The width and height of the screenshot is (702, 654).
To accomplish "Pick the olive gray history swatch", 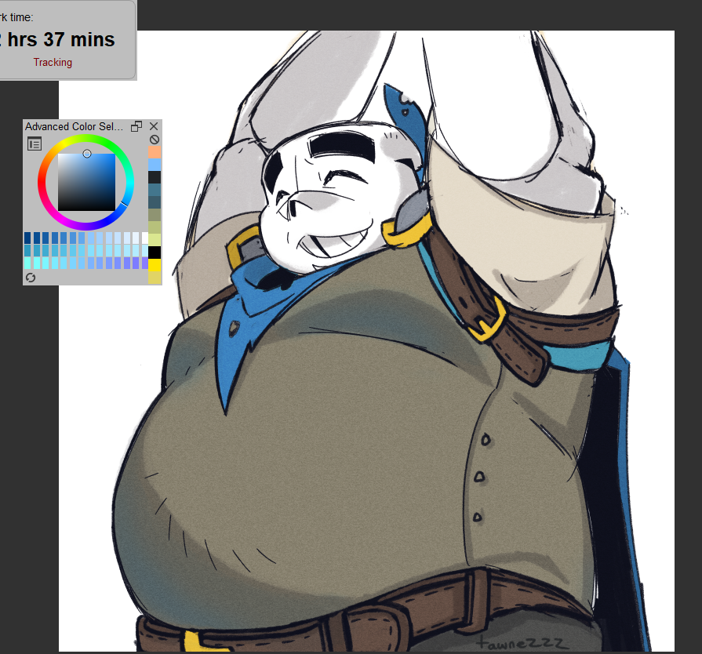I will point(155,215).
